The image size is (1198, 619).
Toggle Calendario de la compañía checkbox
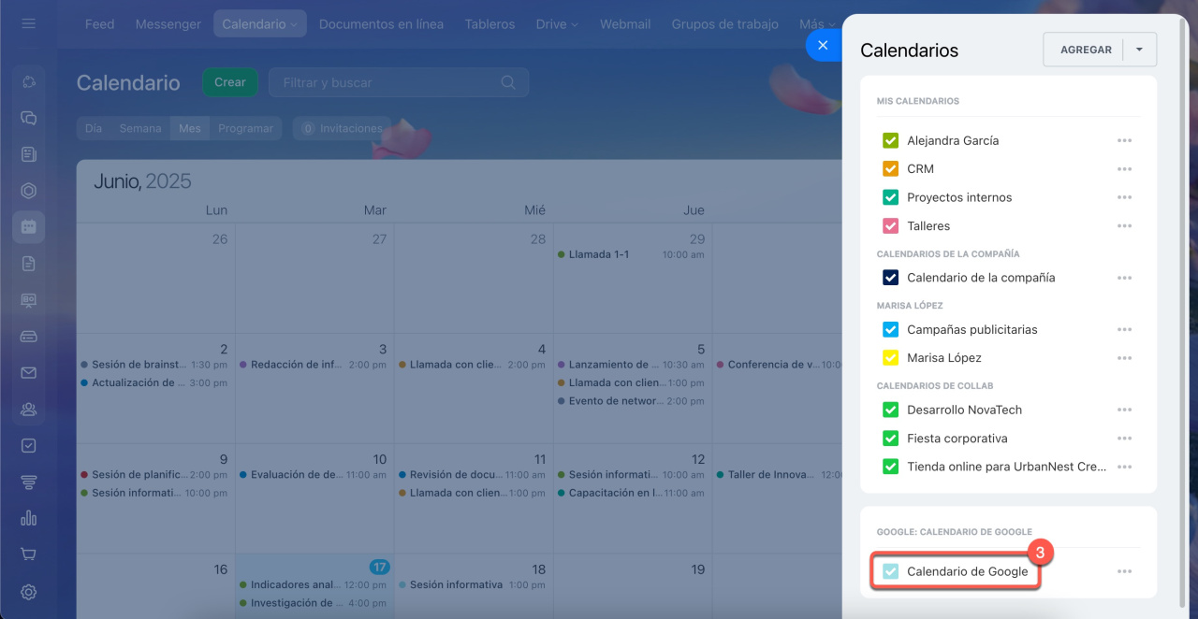click(x=891, y=278)
